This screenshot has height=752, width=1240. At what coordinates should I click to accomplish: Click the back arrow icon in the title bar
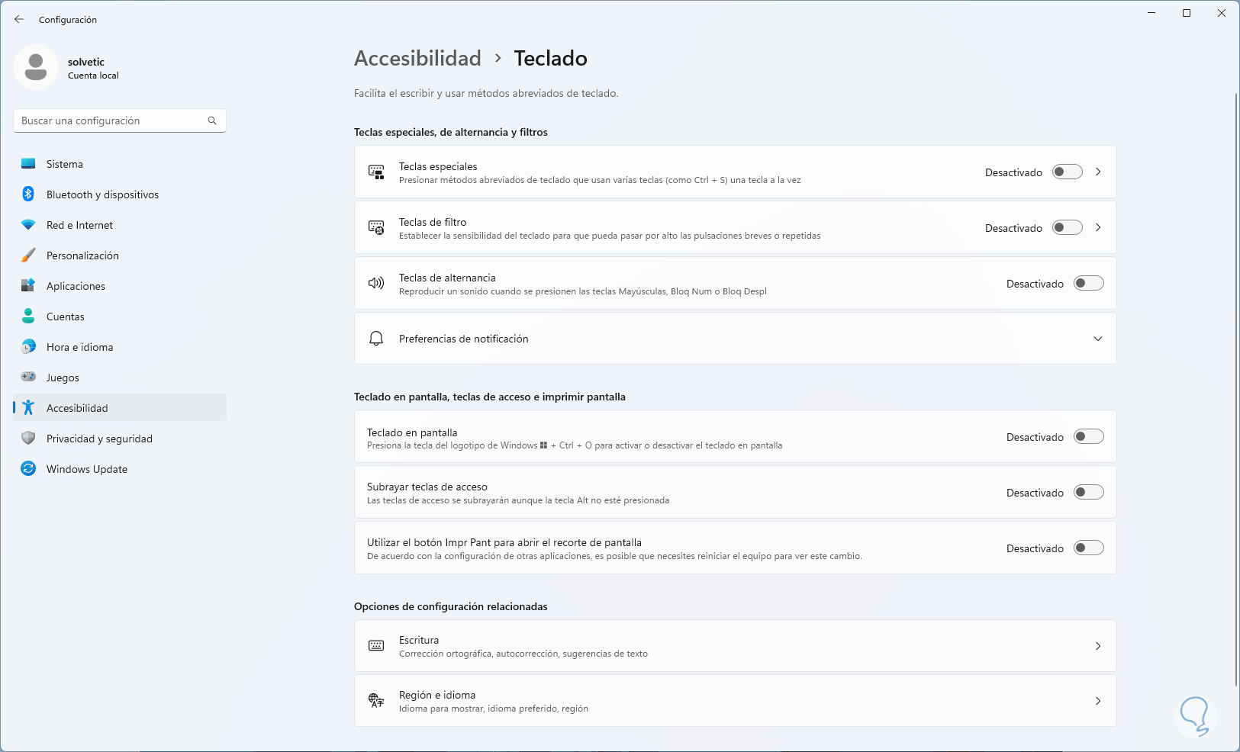pos(19,19)
